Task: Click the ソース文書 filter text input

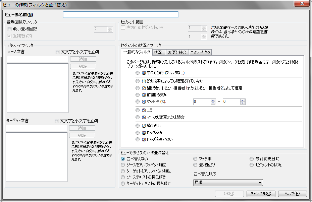Action: pos(37,59)
